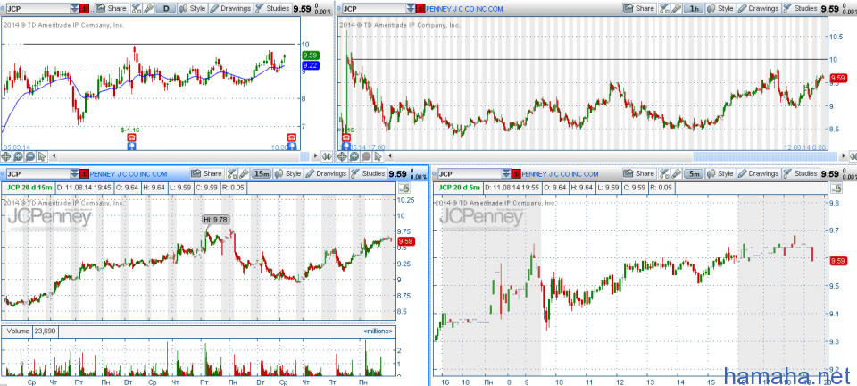Open Drawings menu in the daily chart
This screenshot has width=857, height=386.
(230, 8)
